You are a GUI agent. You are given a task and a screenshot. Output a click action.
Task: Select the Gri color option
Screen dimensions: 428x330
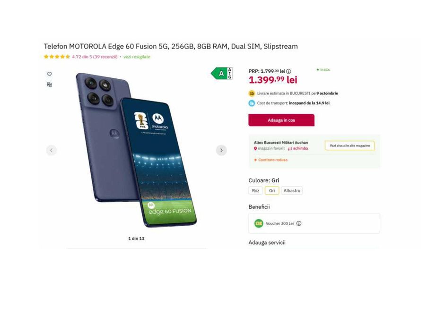click(271, 191)
